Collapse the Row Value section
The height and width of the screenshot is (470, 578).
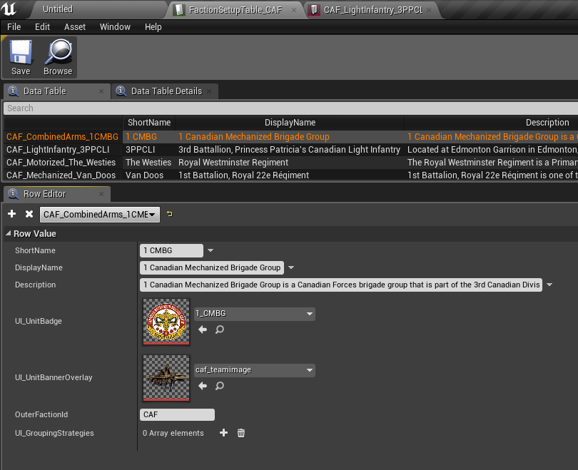(8, 234)
